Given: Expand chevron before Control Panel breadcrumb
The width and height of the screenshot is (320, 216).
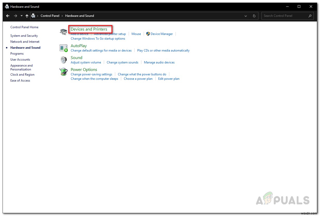Looking at the screenshot, I should pyautogui.click(x=38, y=16).
